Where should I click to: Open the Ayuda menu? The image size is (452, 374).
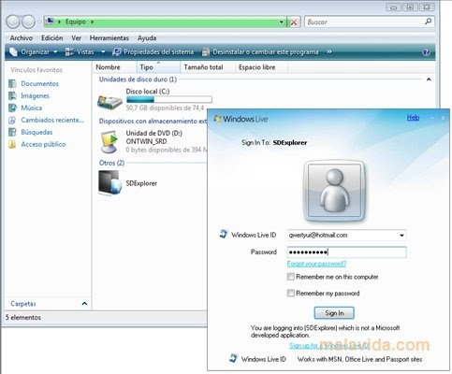click(147, 38)
